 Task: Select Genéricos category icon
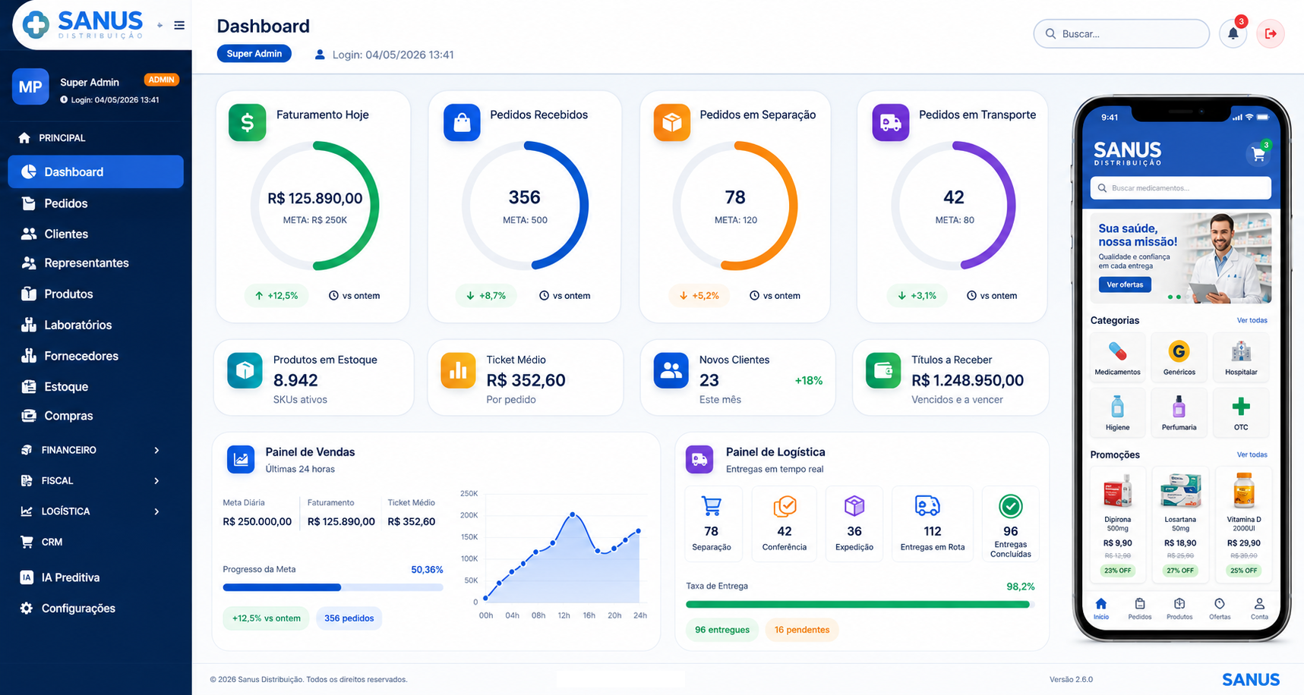[1179, 351]
